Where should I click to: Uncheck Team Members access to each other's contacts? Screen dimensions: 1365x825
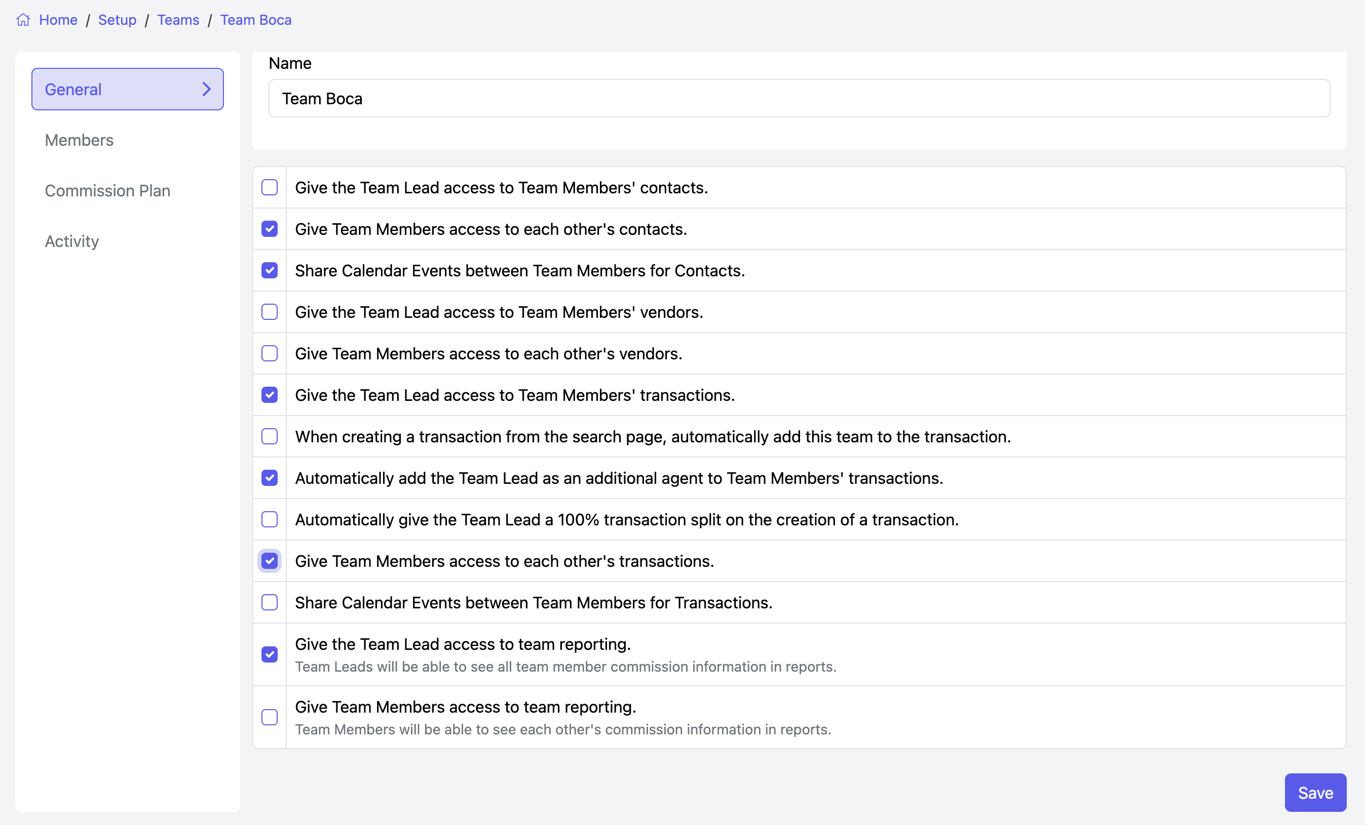269,229
